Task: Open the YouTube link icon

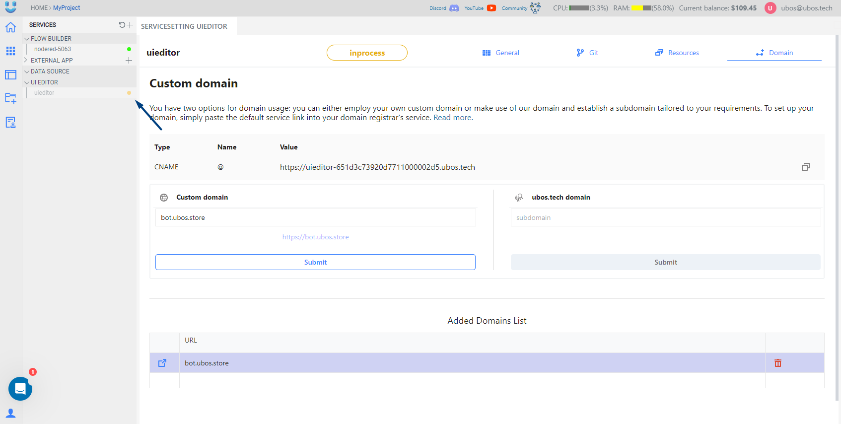Action: pyautogui.click(x=491, y=8)
